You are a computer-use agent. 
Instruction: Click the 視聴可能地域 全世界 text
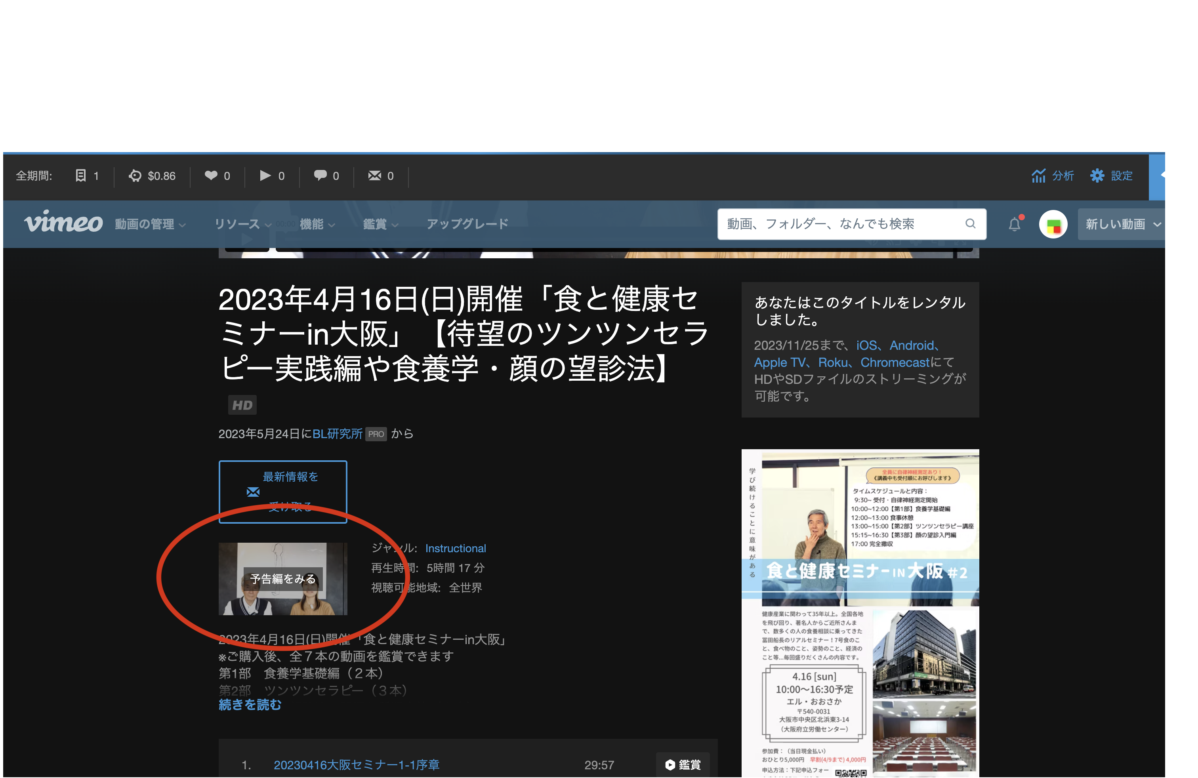[426, 588]
